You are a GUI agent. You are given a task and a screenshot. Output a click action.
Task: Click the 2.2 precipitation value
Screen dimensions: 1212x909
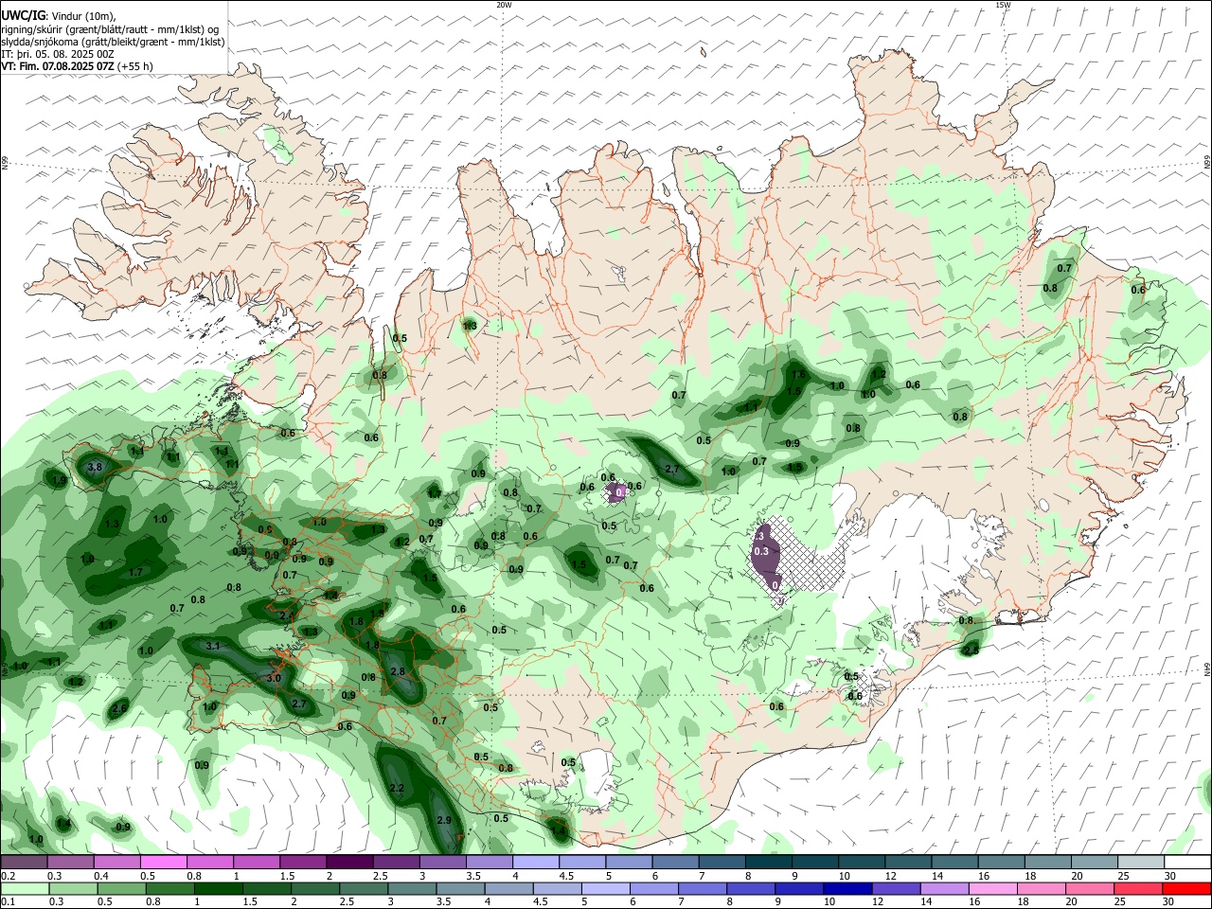(x=397, y=788)
